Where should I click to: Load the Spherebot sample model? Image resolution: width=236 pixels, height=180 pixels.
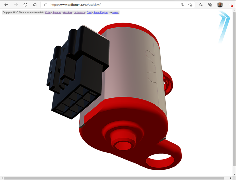(79, 12)
